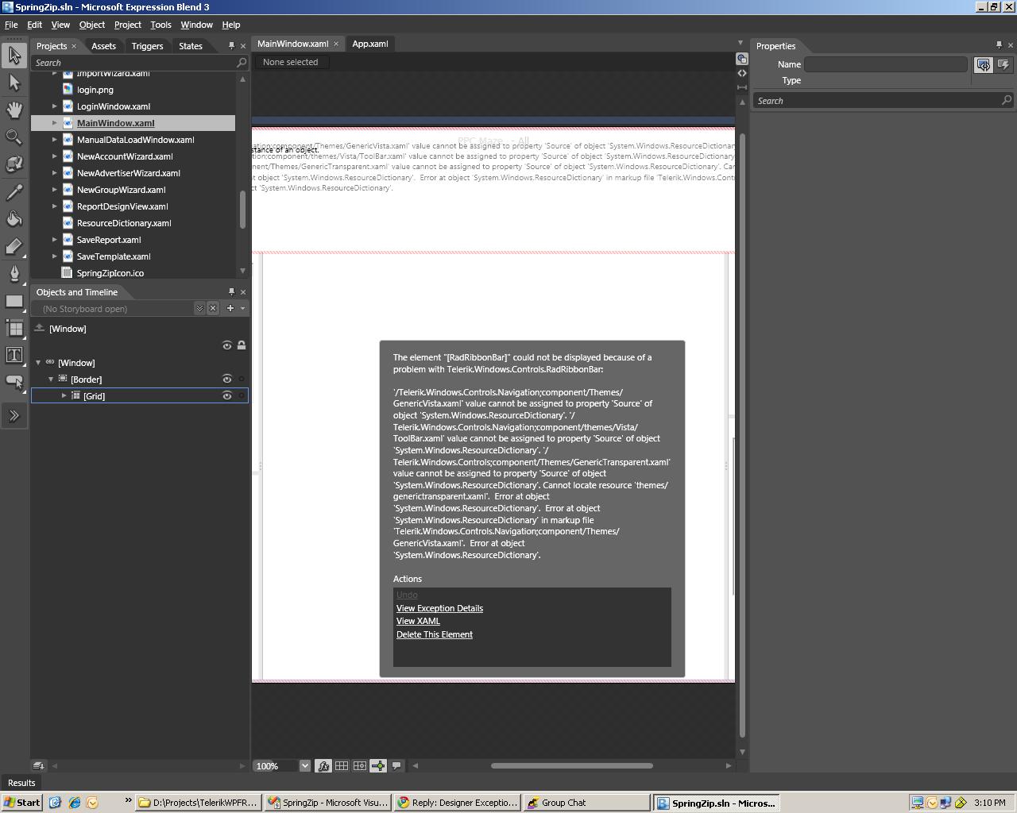Image resolution: width=1017 pixels, height=813 pixels.
Task: Close the open storyboard
Action: [x=213, y=308]
